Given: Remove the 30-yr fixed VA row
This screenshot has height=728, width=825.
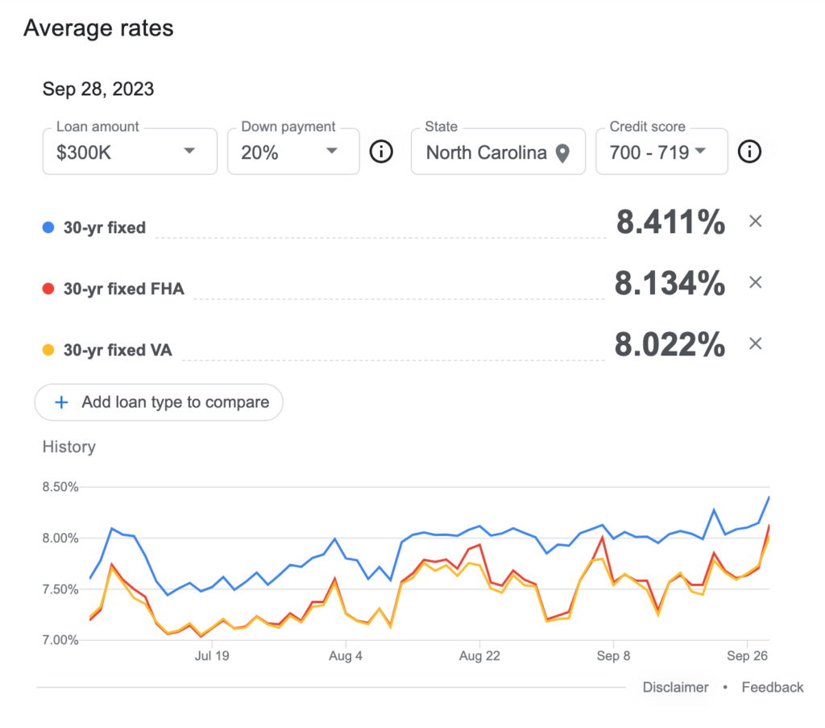Looking at the screenshot, I should point(756,343).
